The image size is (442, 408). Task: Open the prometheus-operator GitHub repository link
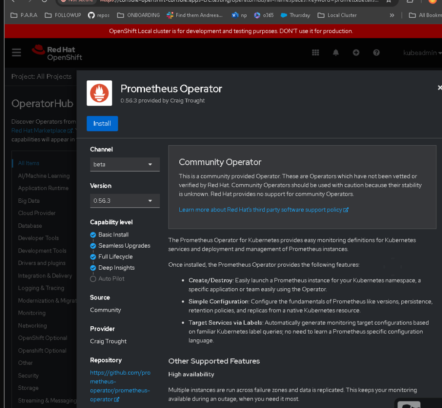pos(120,386)
